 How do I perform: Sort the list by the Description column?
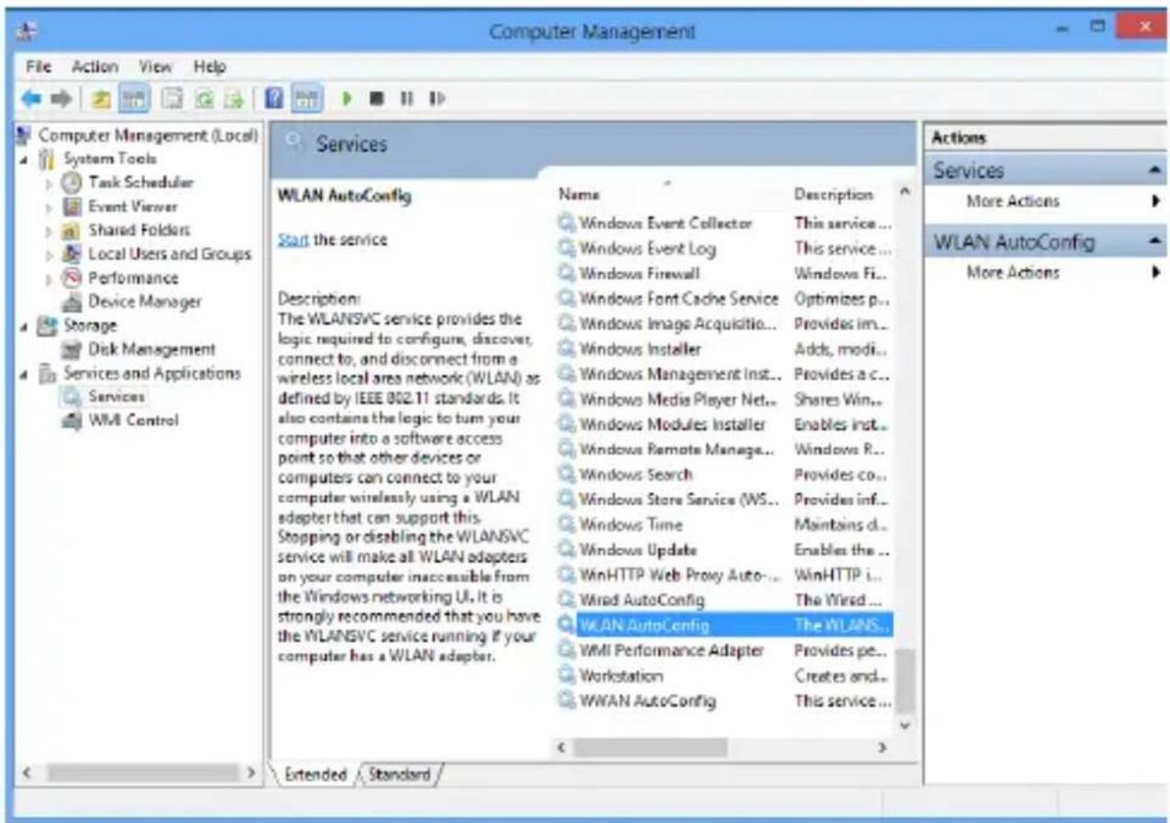coord(834,195)
